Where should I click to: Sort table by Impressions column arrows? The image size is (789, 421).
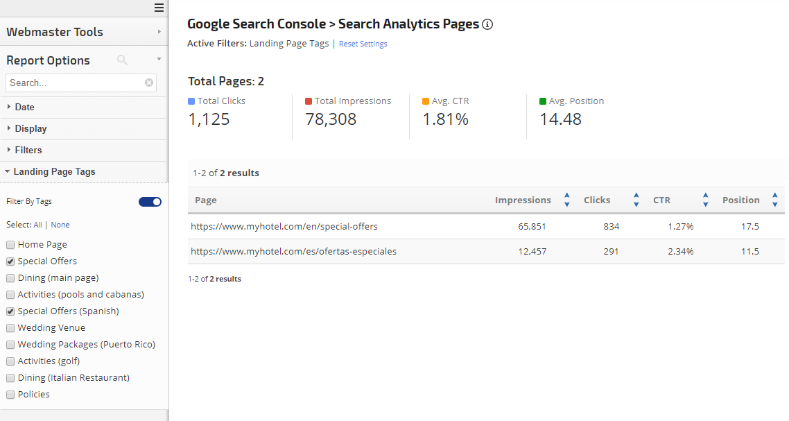[x=566, y=200]
